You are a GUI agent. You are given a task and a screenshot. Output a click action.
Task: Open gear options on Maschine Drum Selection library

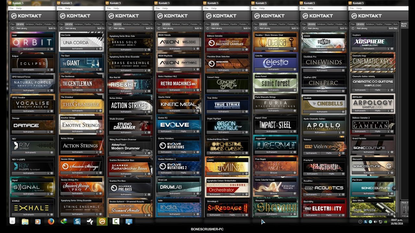(x=246, y=70)
